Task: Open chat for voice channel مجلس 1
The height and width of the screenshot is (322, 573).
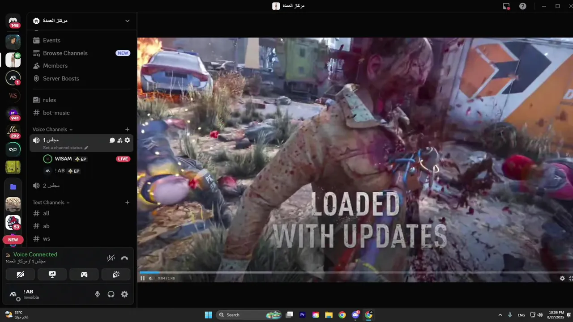Action: (x=112, y=140)
